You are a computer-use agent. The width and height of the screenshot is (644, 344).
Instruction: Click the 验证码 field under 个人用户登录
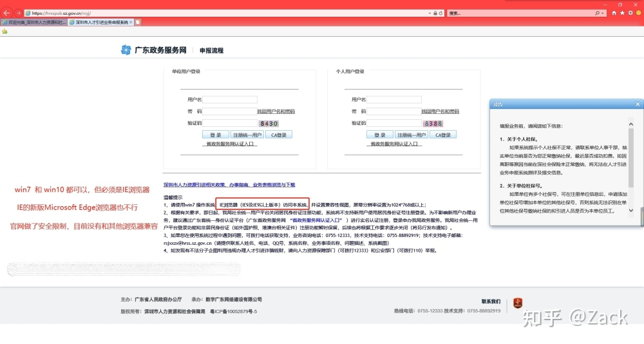[394, 123]
